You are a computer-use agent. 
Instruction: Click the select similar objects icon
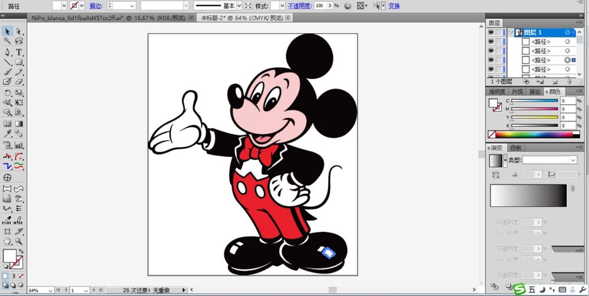pyautogui.click(x=377, y=6)
